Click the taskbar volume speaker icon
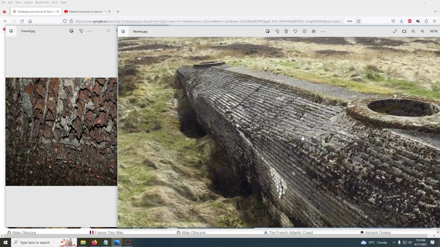Viewport: 440px width, 247px height. [411, 243]
